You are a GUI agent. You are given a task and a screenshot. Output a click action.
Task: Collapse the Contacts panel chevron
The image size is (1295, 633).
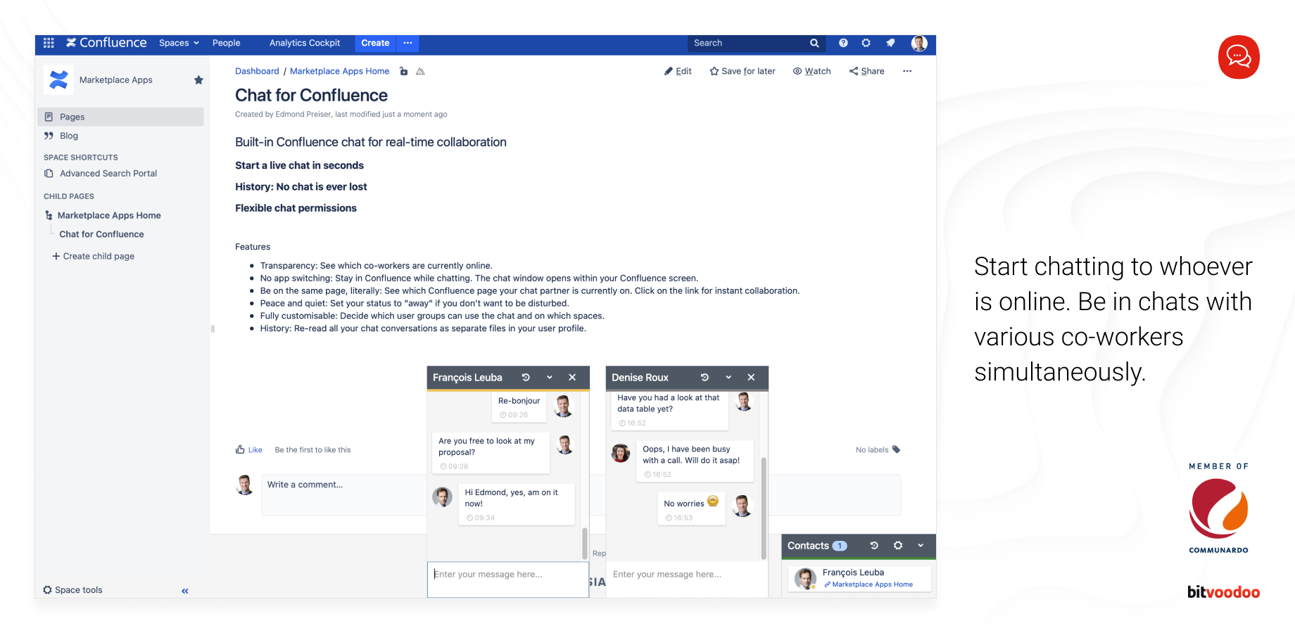[x=921, y=546]
